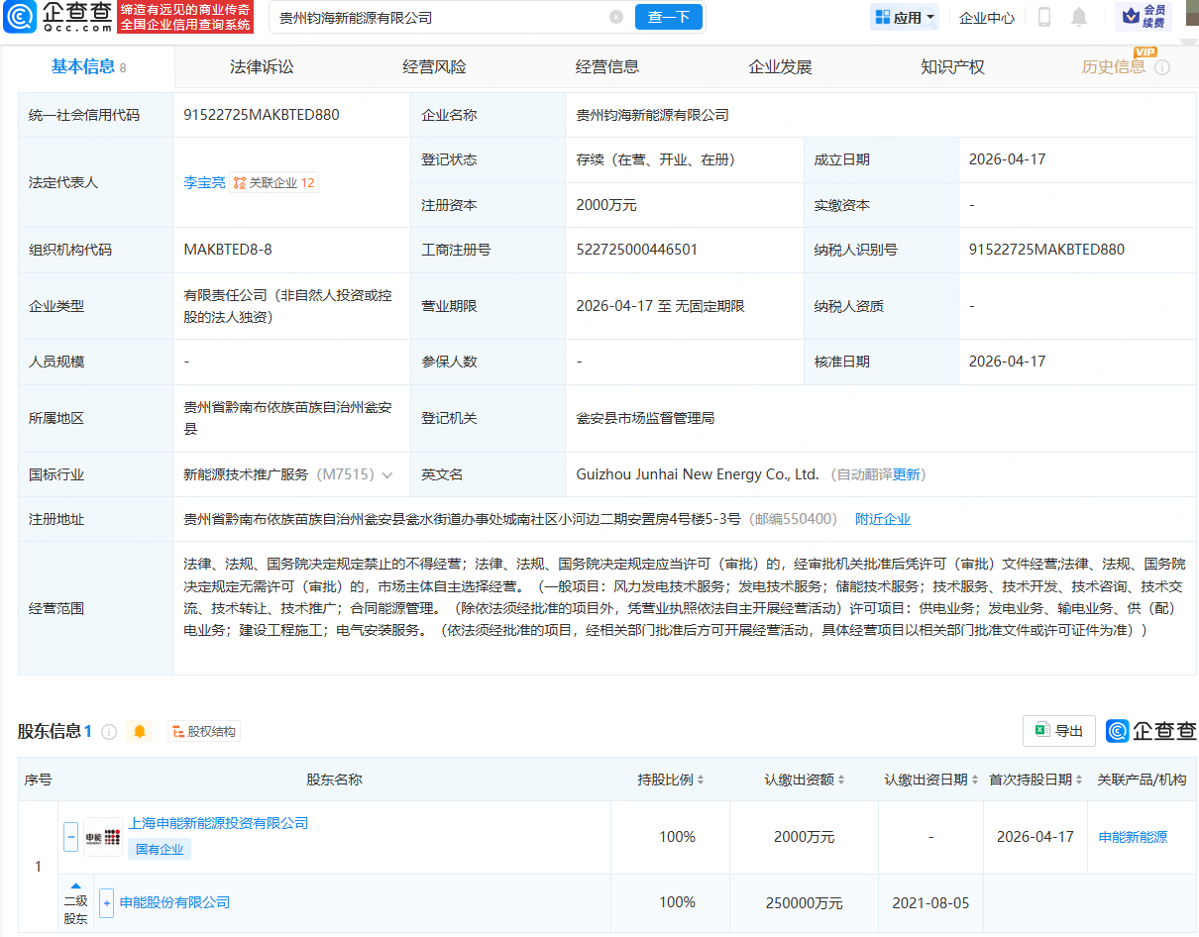
Task: Export shareholder data via 导出 Excel button
Action: pos(1058,731)
